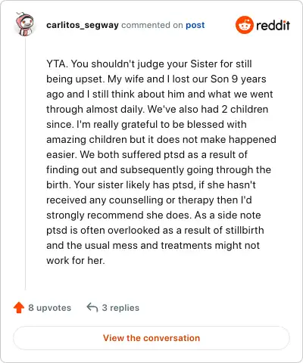
Task: Click the line starting "being upset. My wife"
Action: click(x=156, y=79)
